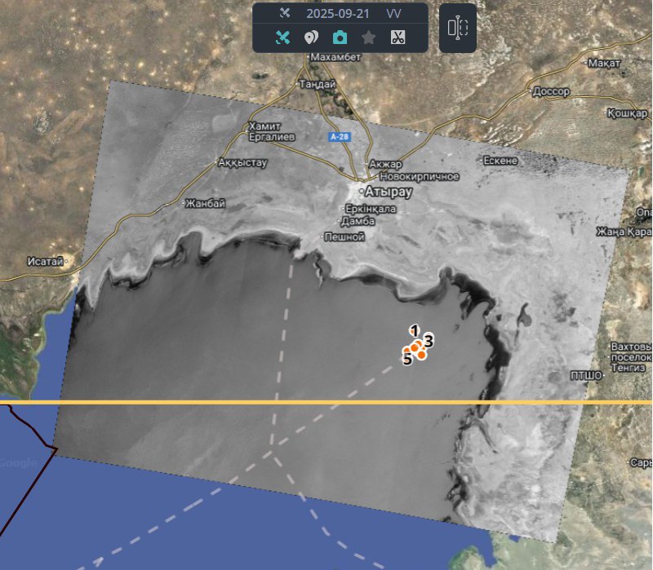Click the Исатай place label
653x570 pixels.
(x=47, y=262)
